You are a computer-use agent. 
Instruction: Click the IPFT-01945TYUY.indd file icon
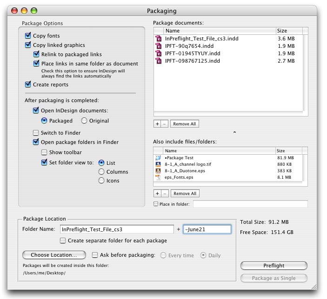(x=159, y=53)
